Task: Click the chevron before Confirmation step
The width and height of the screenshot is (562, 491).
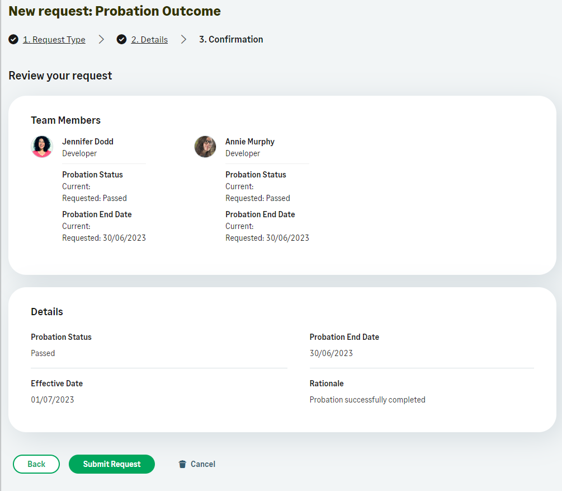Action: (x=183, y=39)
